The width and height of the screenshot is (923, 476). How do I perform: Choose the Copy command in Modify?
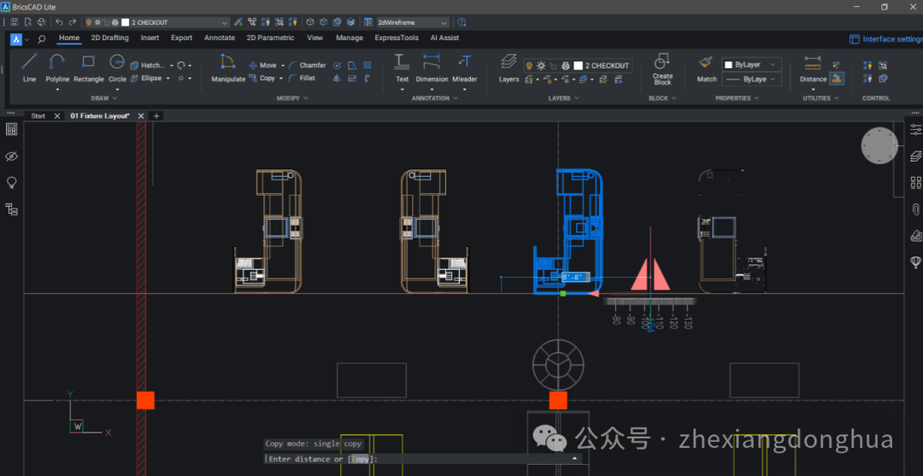pyautogui.click(x=262, y=78)
